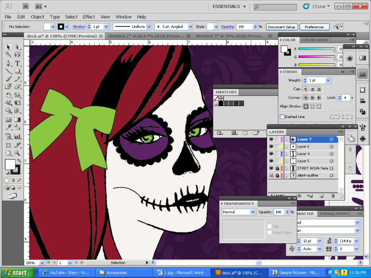The width and height of the screenshot is (371, 278).
Task: Open the Object menu
Action: pos(38,17)
